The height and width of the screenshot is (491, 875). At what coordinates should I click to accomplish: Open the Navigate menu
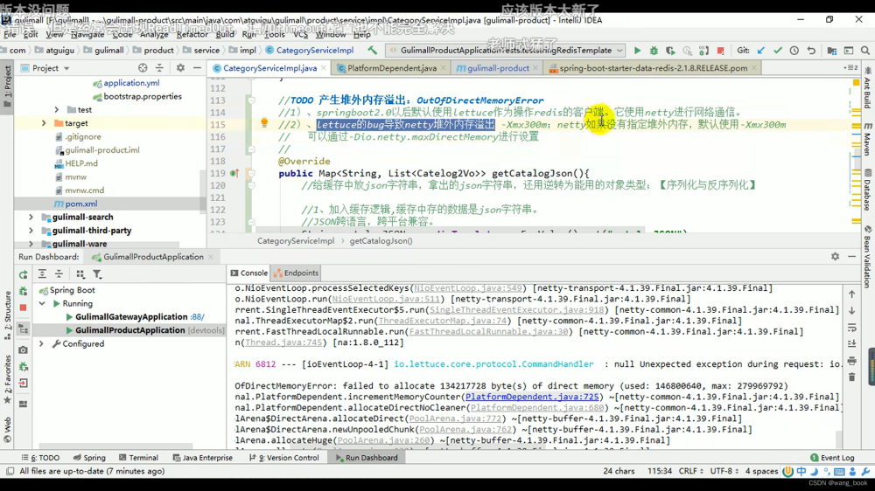[87, 35]
